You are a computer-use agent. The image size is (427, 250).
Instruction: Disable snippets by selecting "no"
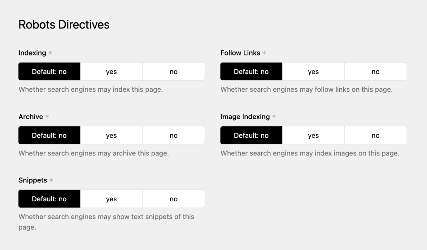(x=173, y=198)
